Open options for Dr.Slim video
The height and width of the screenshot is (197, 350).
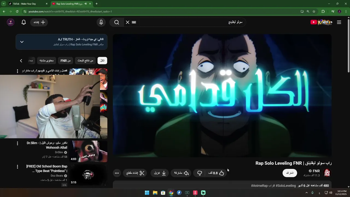[17, 143]
